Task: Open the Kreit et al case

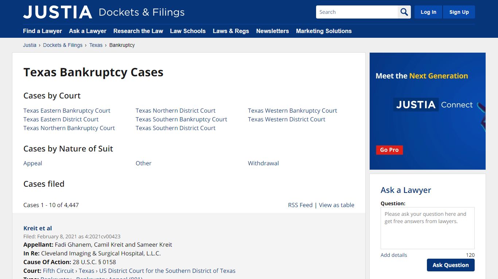Action: 38,228
